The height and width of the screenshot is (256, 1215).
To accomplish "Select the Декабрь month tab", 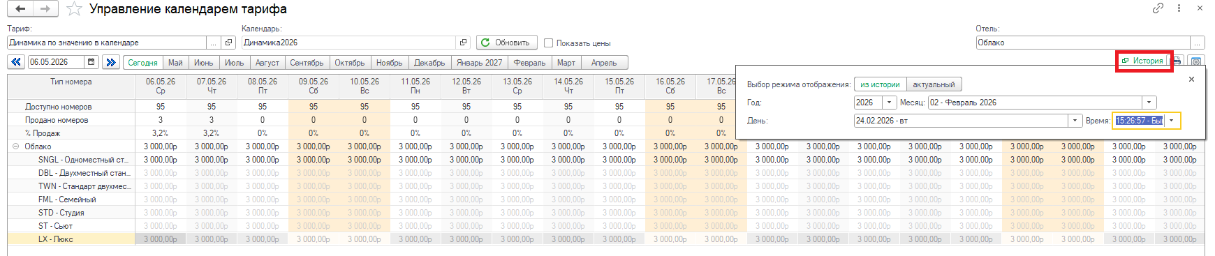I will [429, 63].
